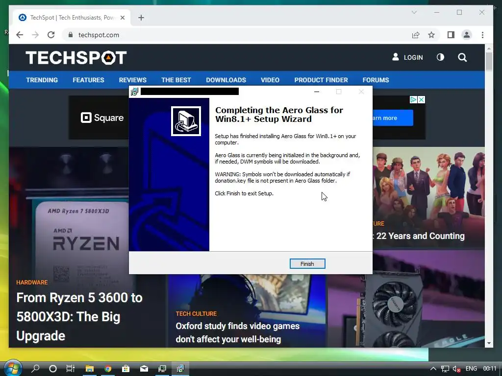Go to Reviews

pyautogui.click(x=132, y=80)
